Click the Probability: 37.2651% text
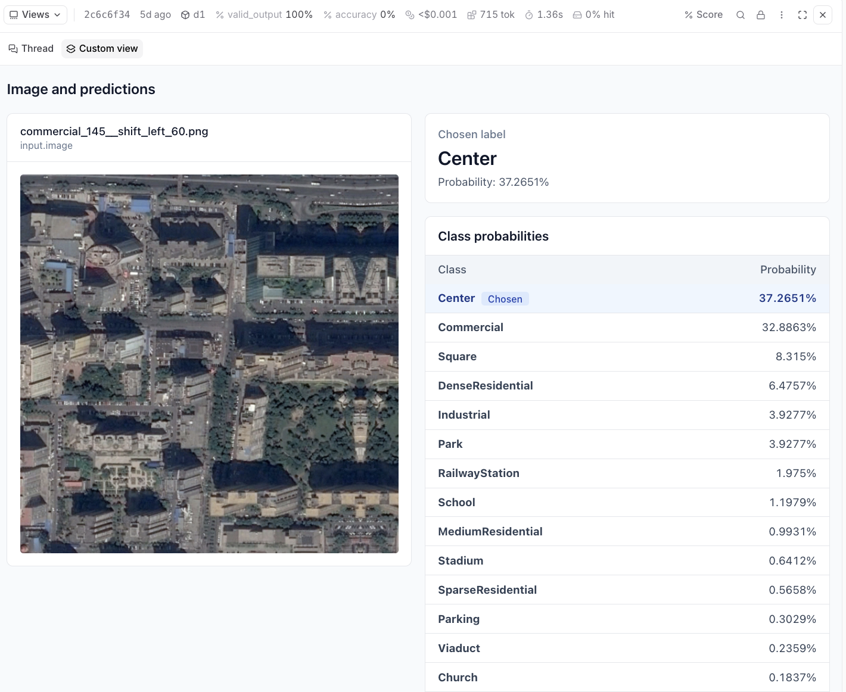 (493, 182)
